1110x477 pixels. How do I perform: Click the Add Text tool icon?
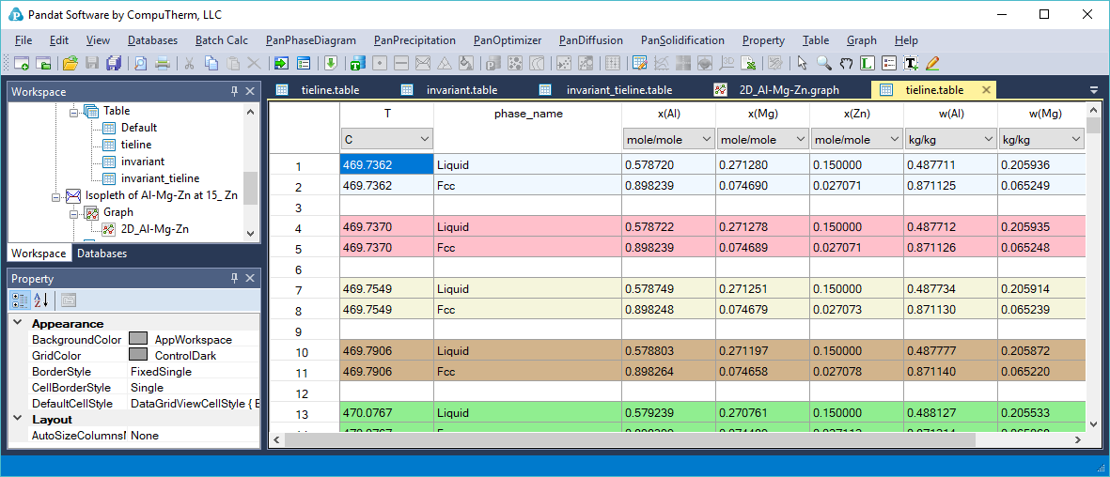[x=911, y=64]
